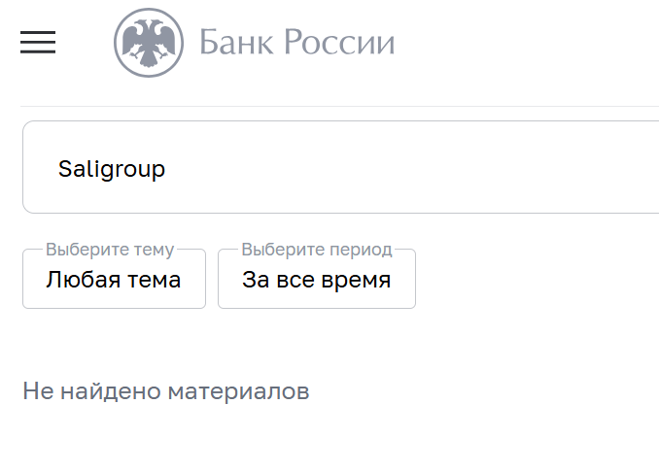The width and height of the screenshot is (659, 472).
Task: Click the word 'тема' in topic selector
Action: pyautogui.click(x=155, y=281)
